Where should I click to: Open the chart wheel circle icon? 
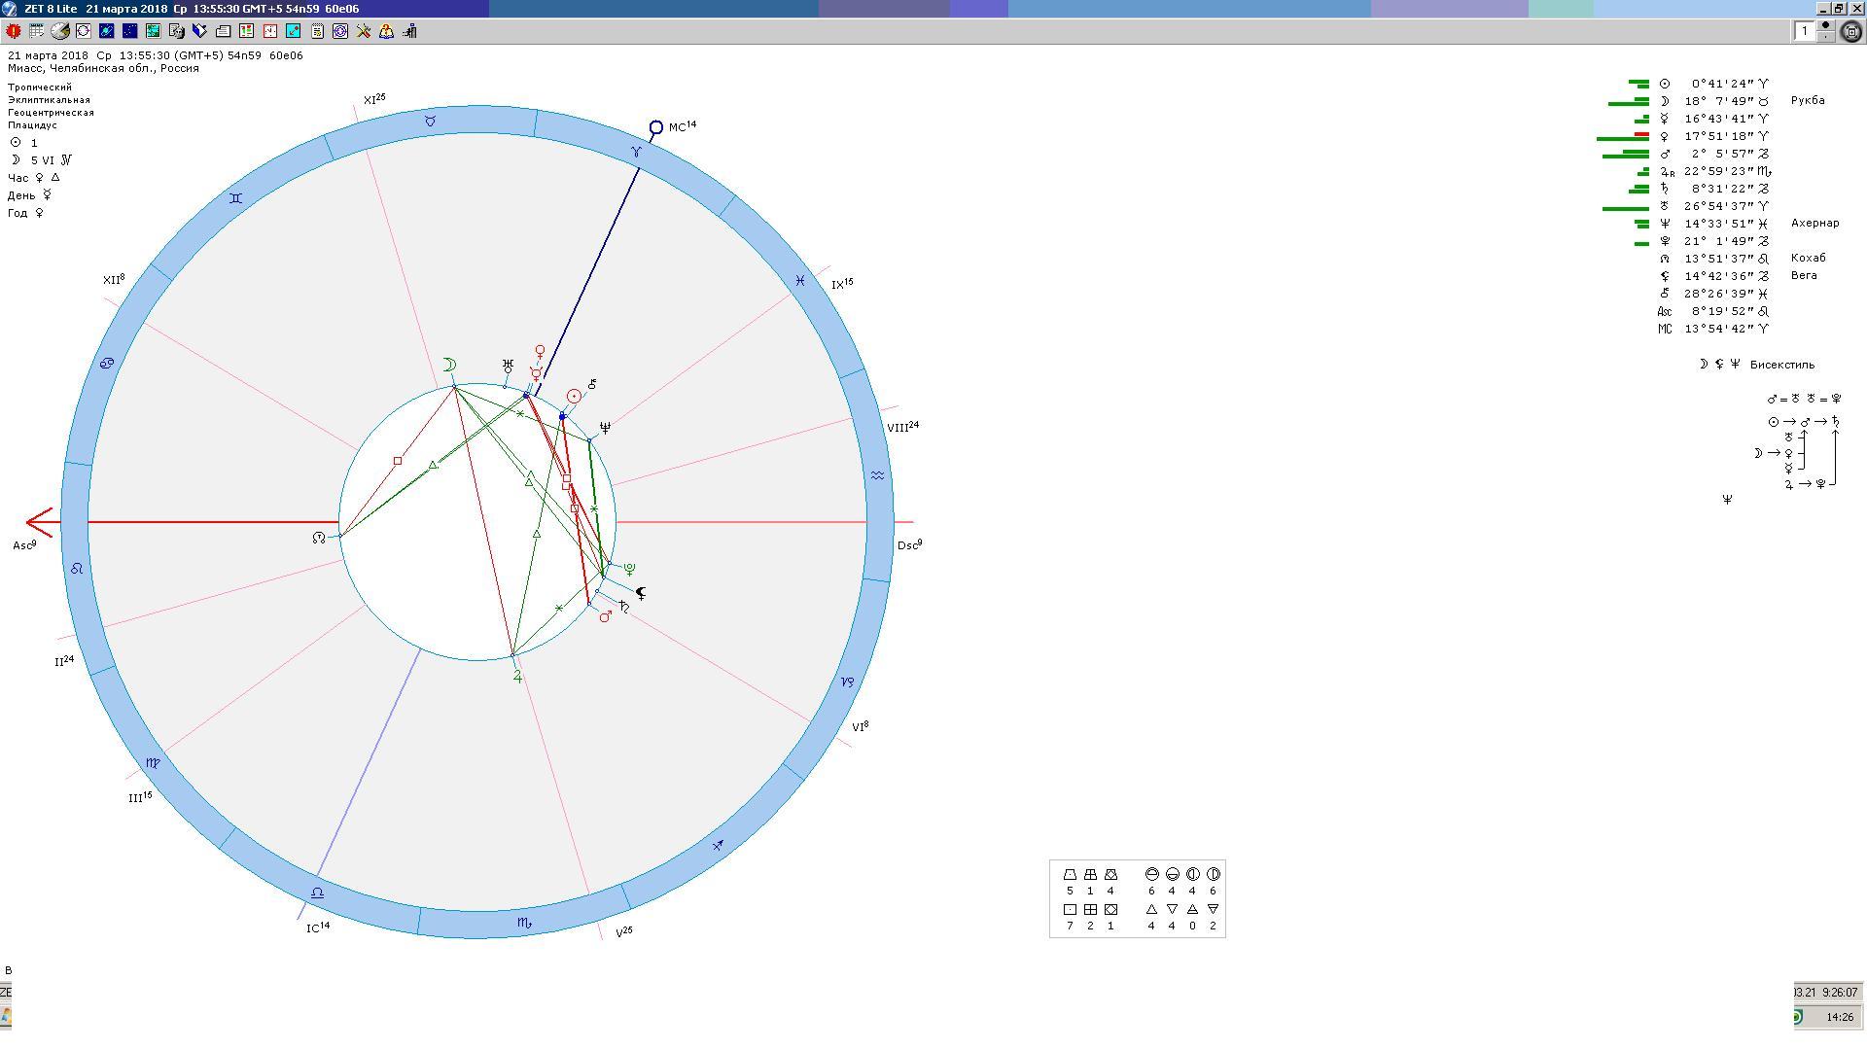[x=84, y=31]
